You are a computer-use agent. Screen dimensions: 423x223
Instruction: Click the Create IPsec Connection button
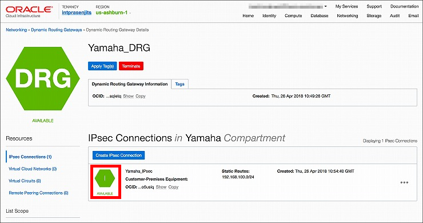pos(118,155)
